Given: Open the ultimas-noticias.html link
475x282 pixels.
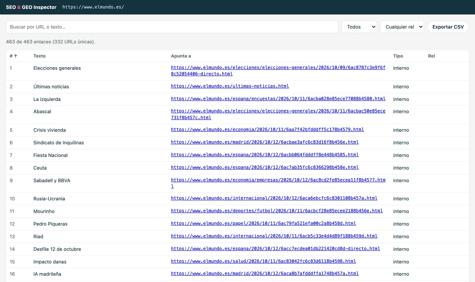Looking at the screenshot, I should coord(230,86).
